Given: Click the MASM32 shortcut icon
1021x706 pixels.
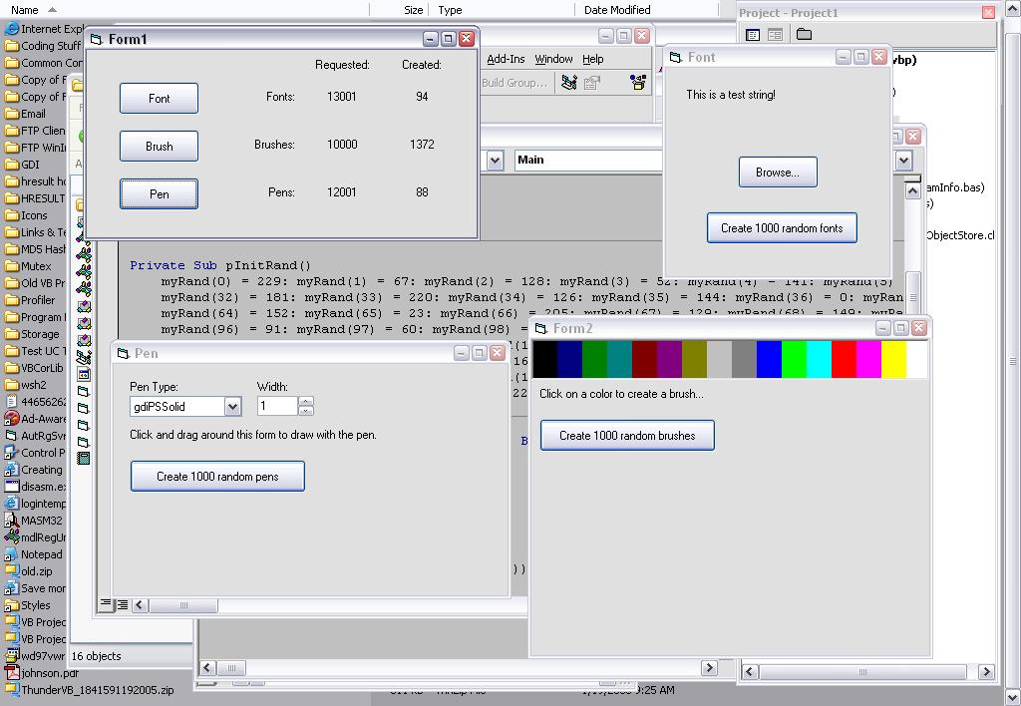Looking at the screenshot, I should pyautogui.click(x=12, y=521).
